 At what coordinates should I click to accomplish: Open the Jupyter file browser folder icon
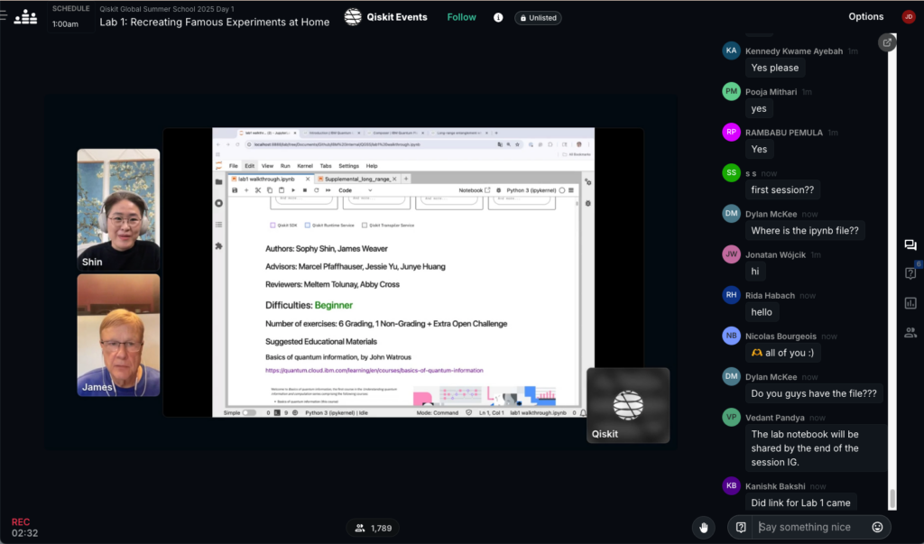[x=218, y=182]
